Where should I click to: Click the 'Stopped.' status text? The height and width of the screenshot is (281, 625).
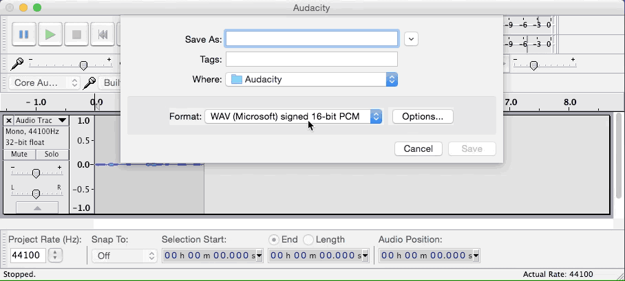click(19, 274)
